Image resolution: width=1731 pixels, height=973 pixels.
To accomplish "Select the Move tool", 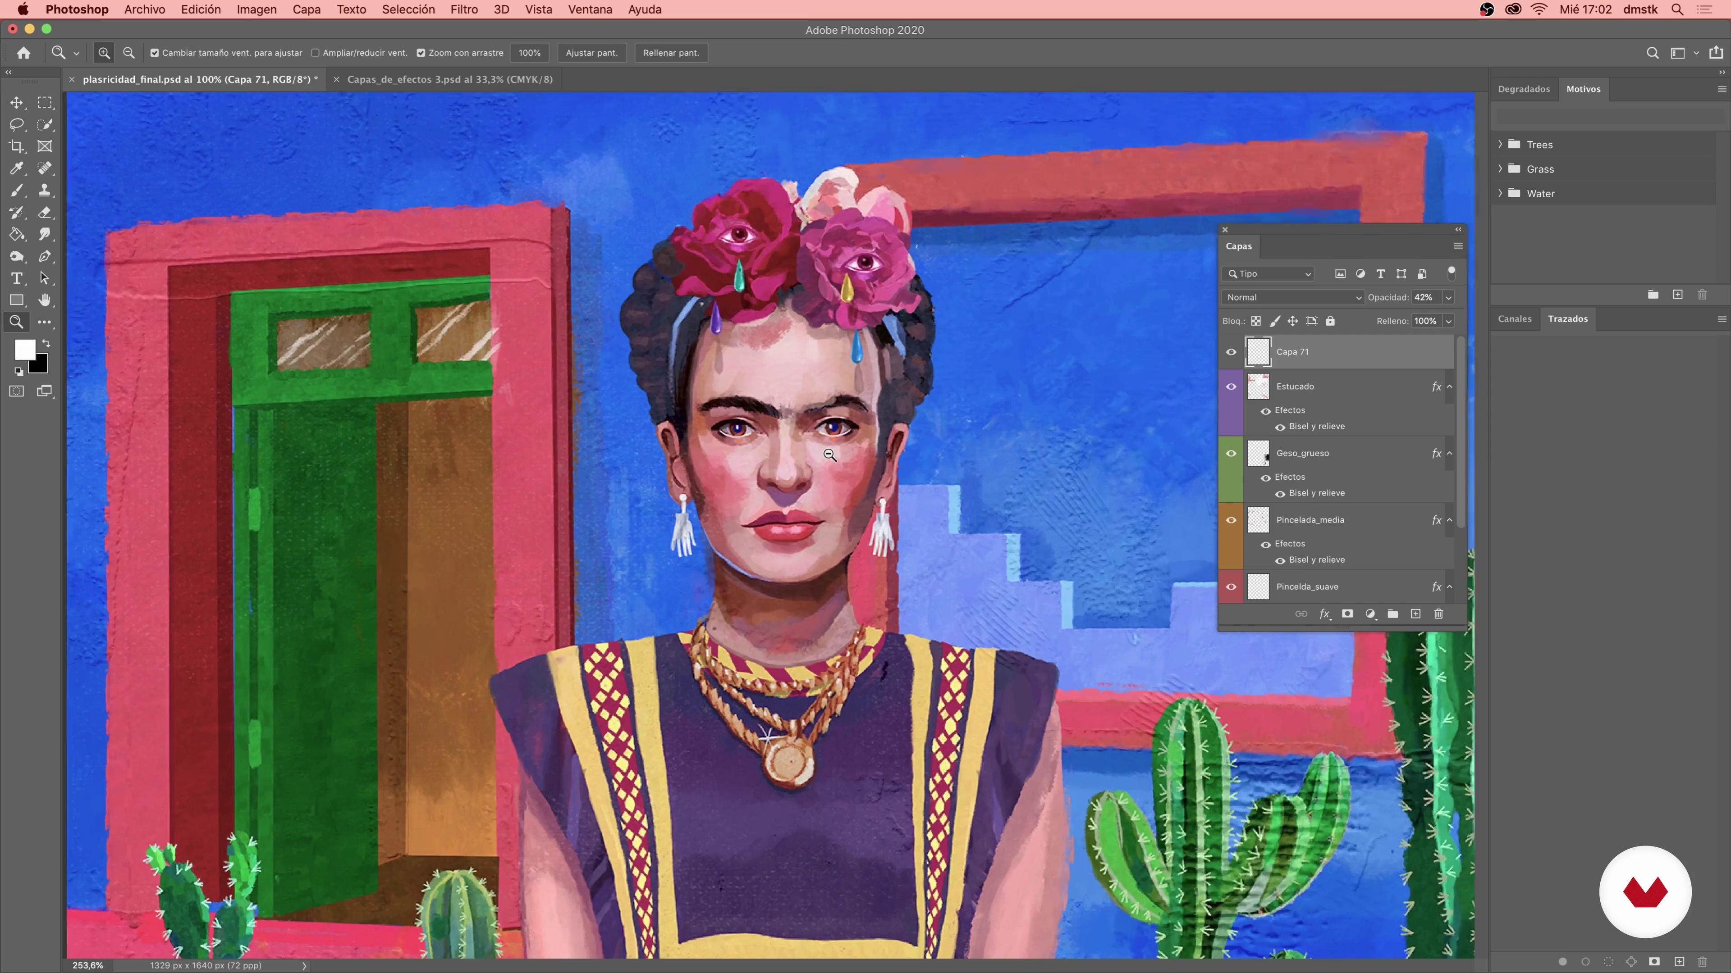I will [x=16, y=103].
